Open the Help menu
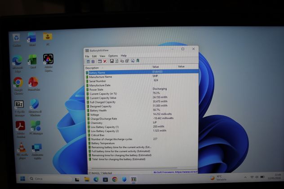The width and height of the screenshot is (284, 189). pos(124,56)
